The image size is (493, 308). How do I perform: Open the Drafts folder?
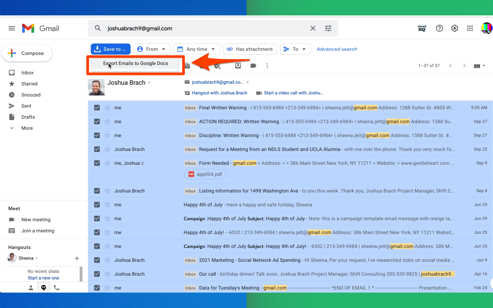pyautogui.click(x=28, y=117)
